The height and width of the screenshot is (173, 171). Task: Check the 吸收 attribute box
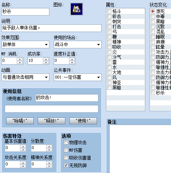click(x=109, y=47)
